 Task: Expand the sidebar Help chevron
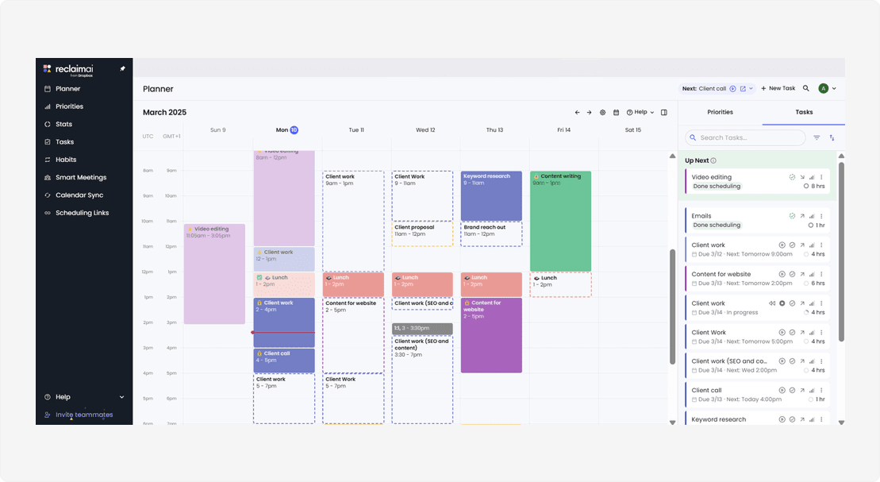point(121,397)
